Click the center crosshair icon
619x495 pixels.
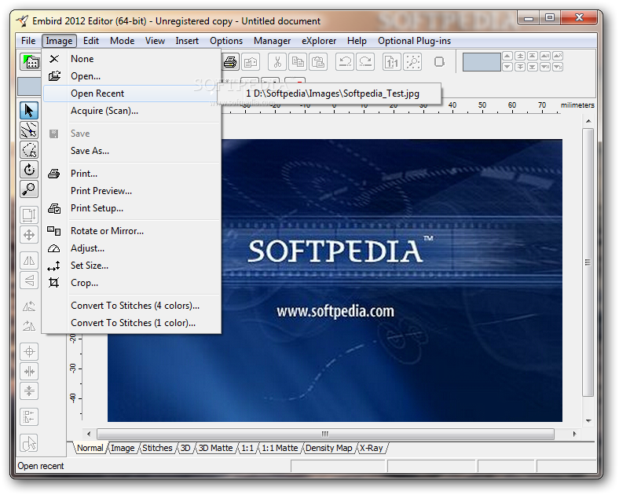click(x=29, y=351)
